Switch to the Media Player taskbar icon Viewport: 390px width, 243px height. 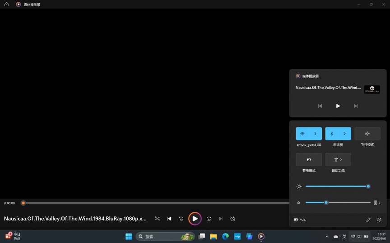pyautogui.click(x=261, y=237)
